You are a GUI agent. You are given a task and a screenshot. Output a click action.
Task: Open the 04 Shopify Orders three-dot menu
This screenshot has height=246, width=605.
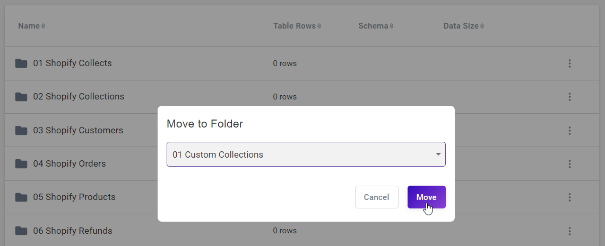coord(569,164)
